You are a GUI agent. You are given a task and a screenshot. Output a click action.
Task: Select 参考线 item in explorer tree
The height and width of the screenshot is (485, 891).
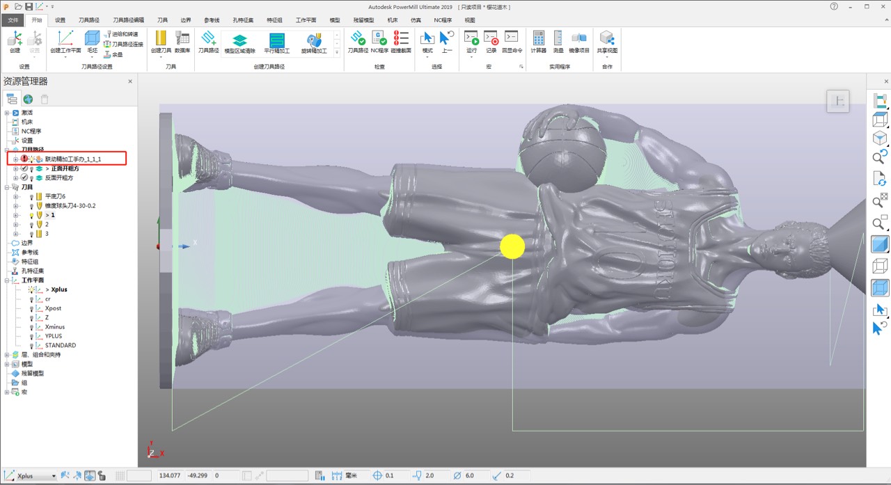(x=30, y=253)
